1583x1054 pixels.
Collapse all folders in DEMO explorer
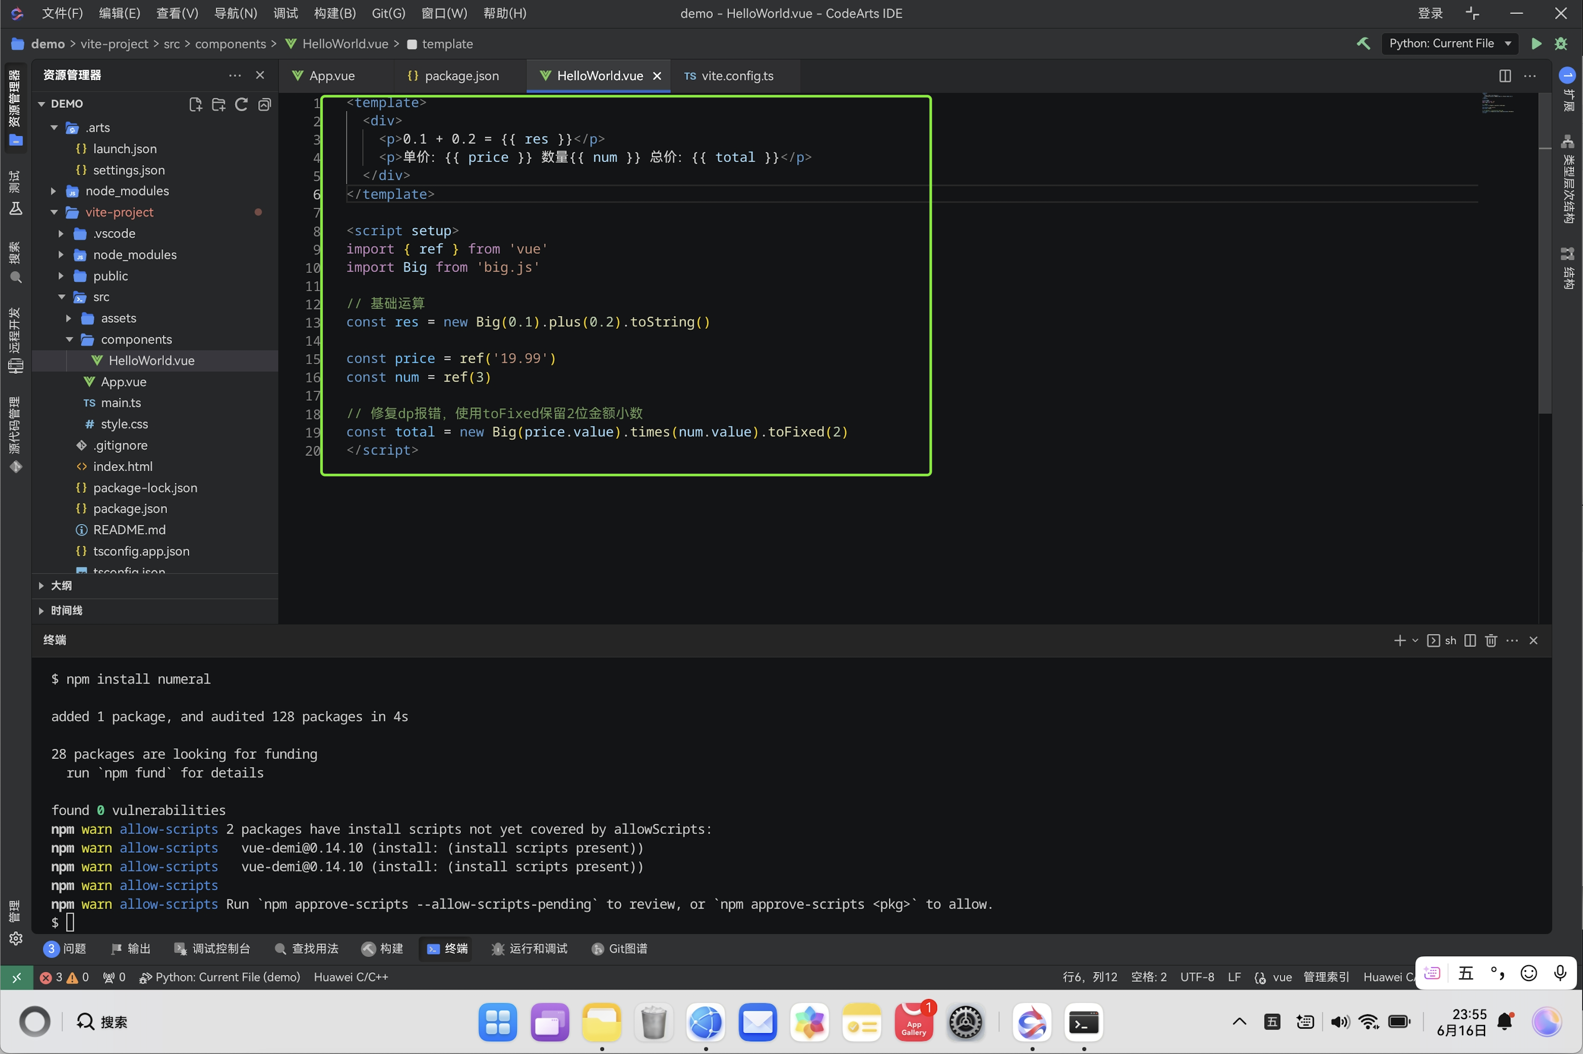point(265,104)
